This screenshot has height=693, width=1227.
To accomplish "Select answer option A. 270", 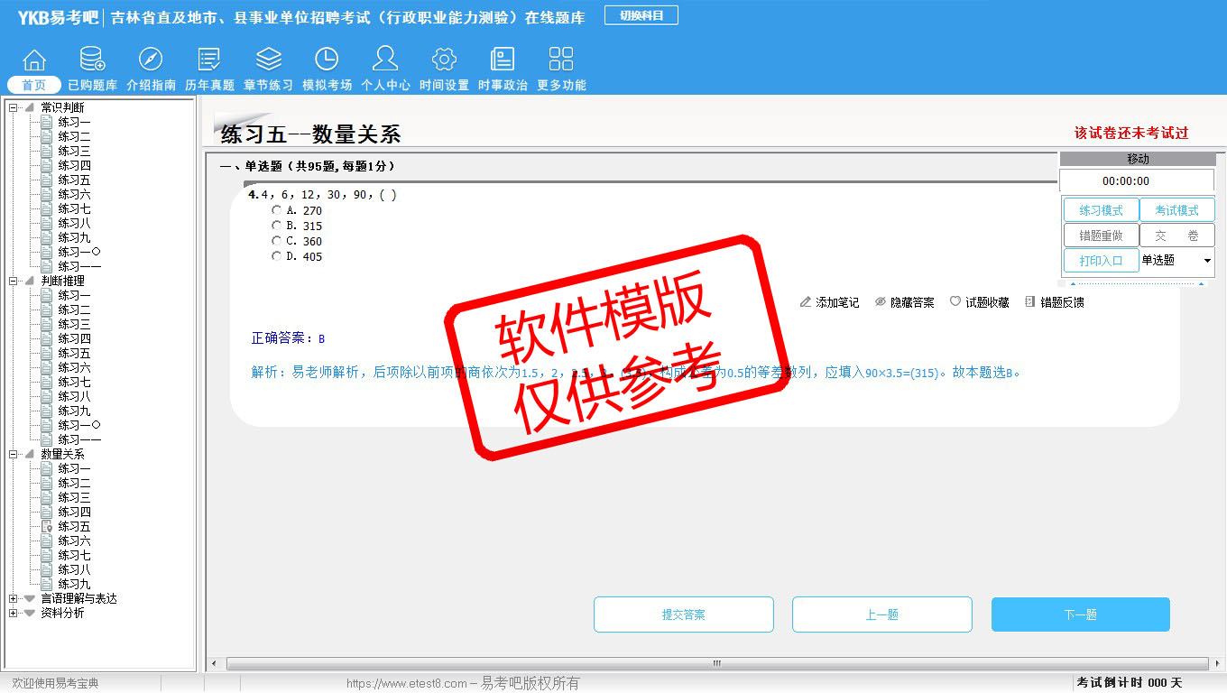I will [277, 210].
